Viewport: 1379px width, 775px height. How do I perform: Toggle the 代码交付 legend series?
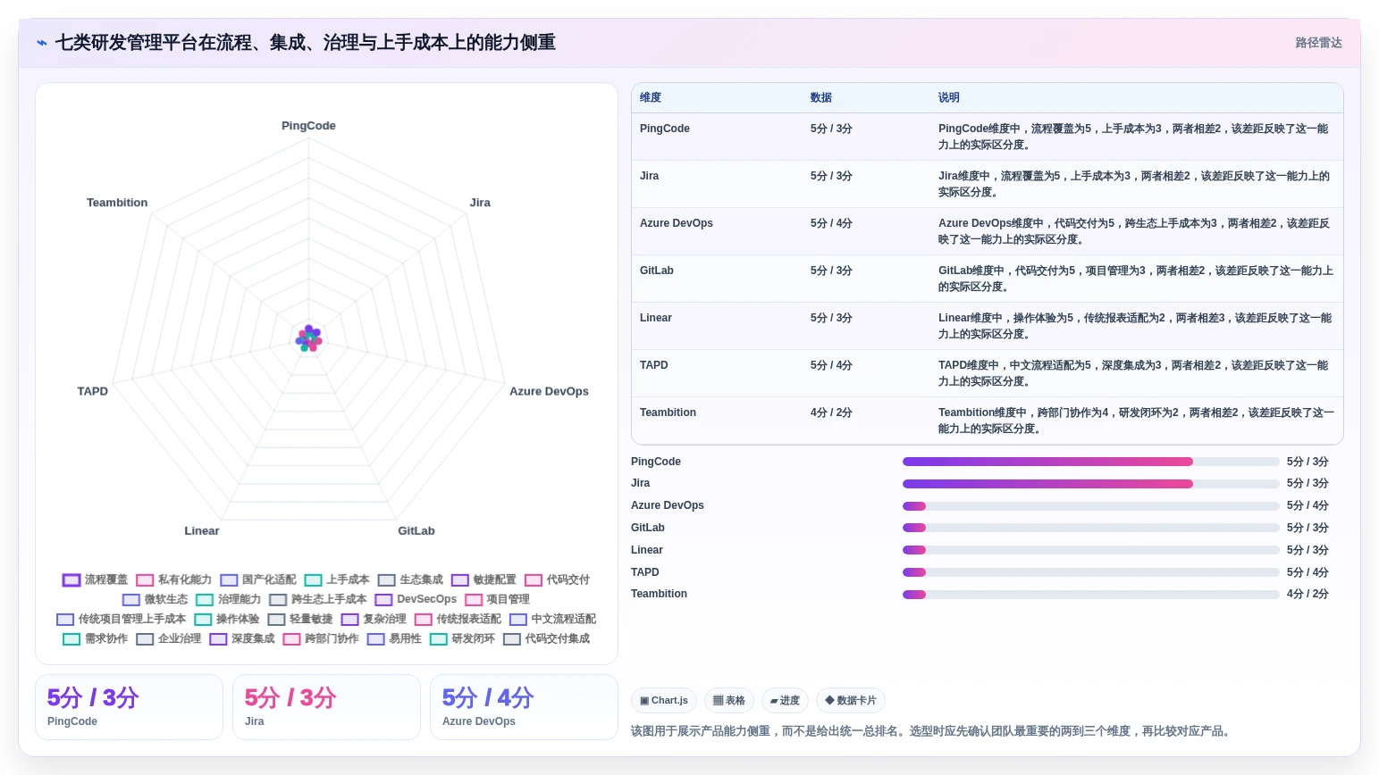point(557,579)
